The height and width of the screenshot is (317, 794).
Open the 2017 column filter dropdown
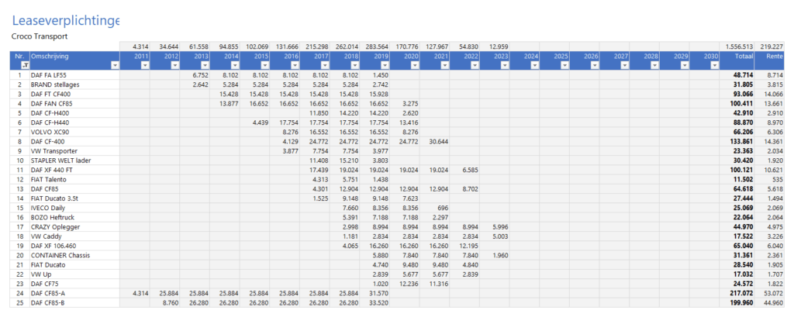coord(325,66)
